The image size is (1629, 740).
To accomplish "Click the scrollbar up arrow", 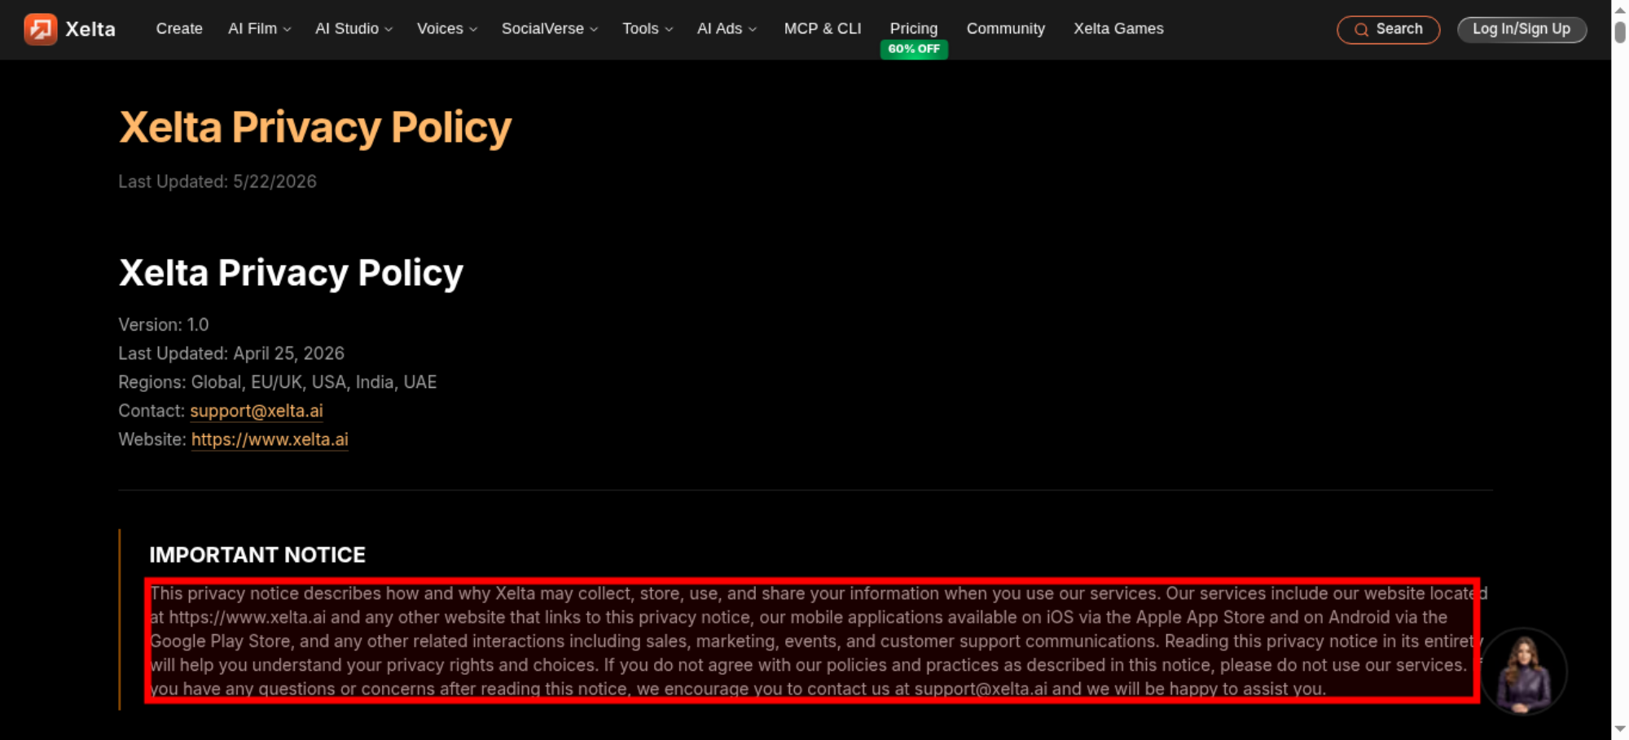I will [x=1620, y=9].
